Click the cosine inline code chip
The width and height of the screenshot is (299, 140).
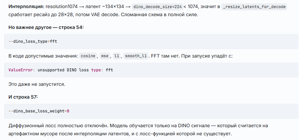pyautogui.click(x=88, y=56)
